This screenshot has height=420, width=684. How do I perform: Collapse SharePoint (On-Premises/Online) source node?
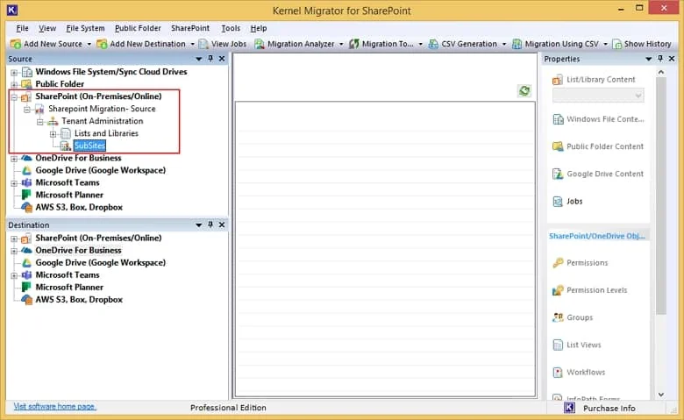point(14,96)
